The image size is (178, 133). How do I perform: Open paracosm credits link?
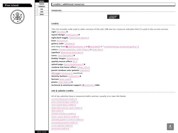[60, 129]
